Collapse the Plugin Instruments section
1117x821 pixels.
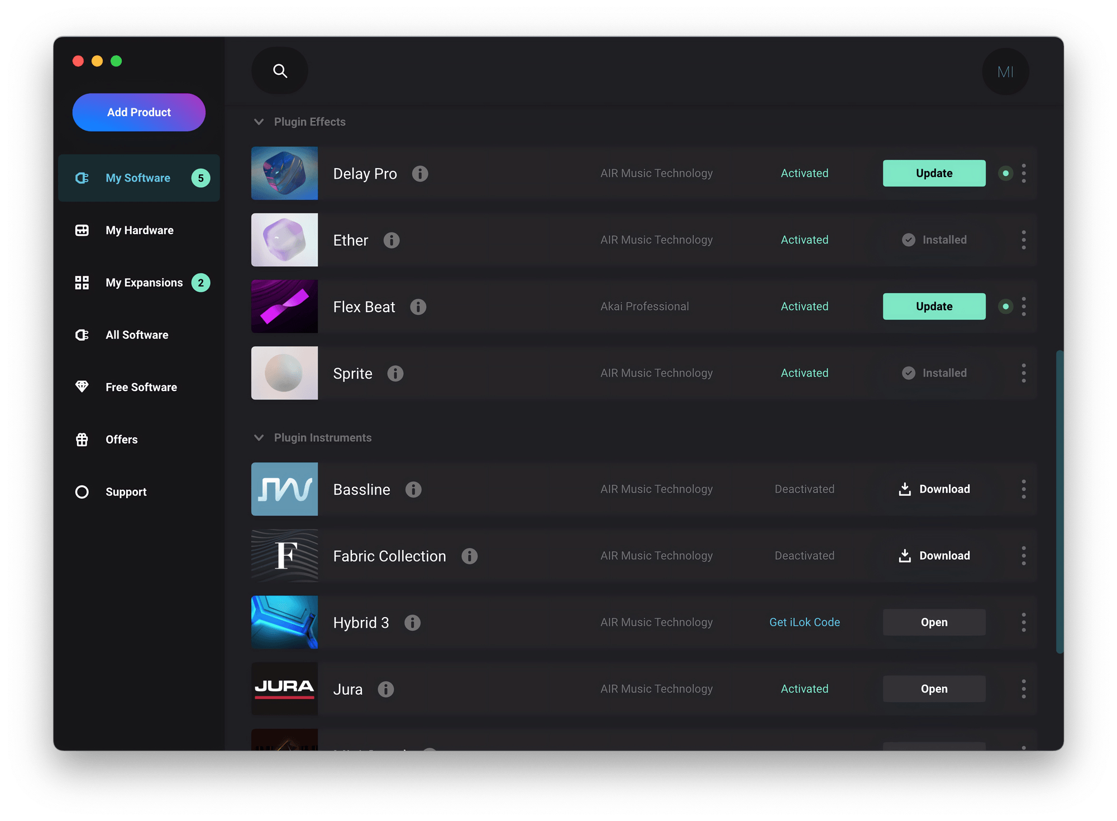pos(259,438)
